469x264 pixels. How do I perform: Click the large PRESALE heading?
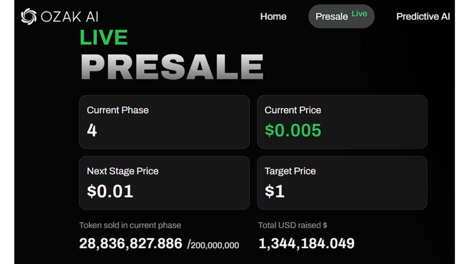(x=172, y=67)
